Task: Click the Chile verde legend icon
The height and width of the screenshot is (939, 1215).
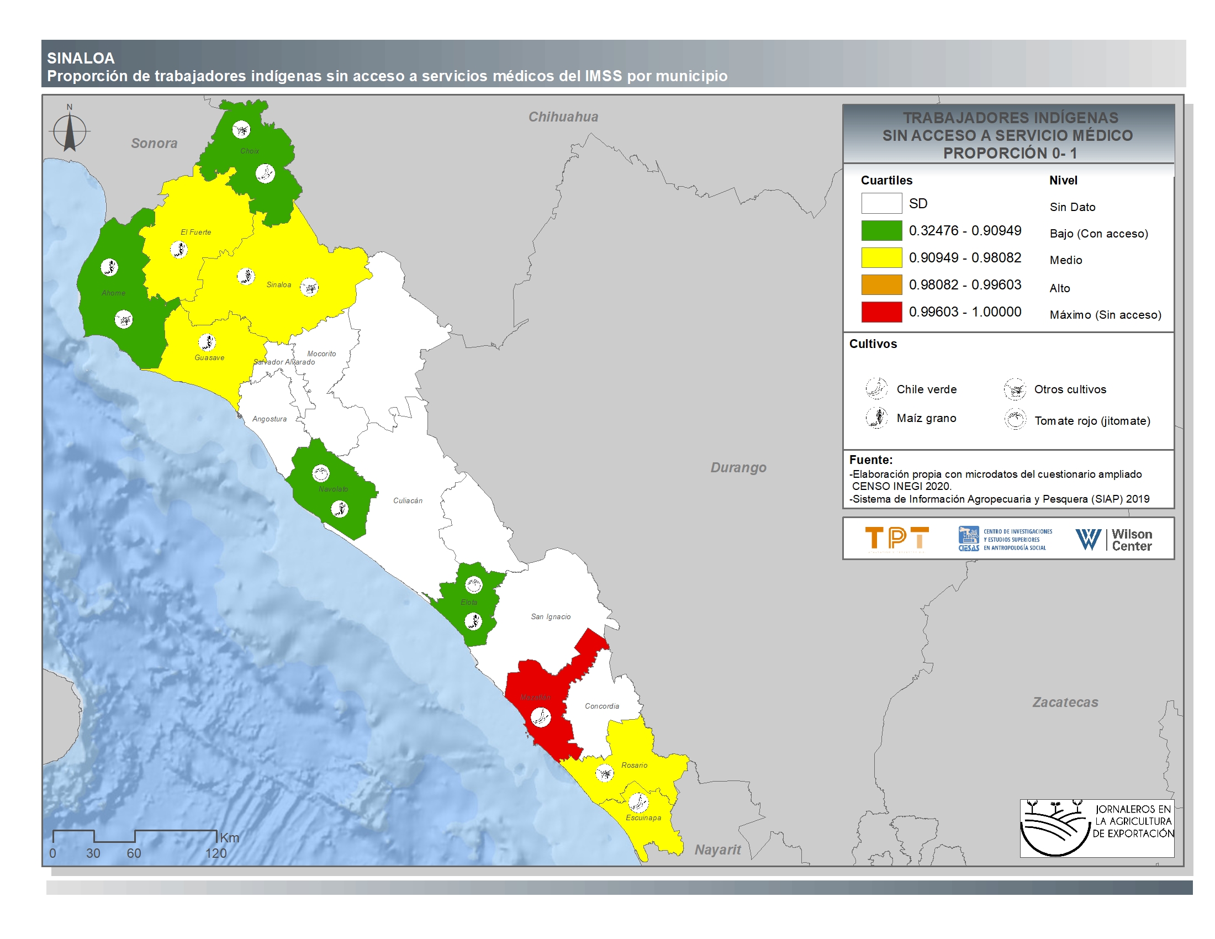Action: click(876, 388)
